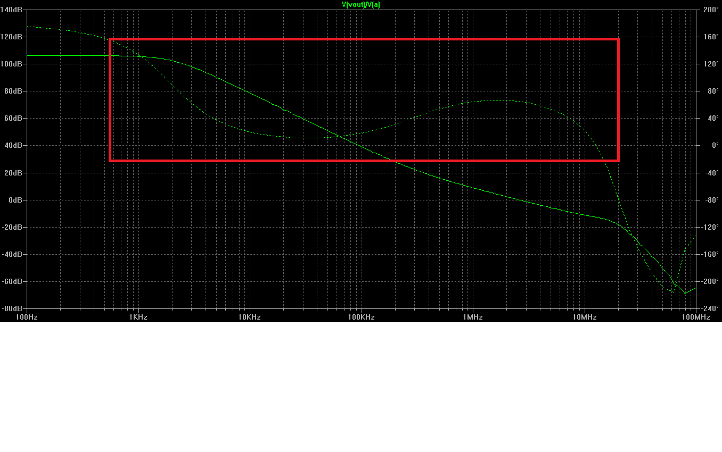722x452 pixels.
Task: Click the -40° phase axis label
Action: coord(712,173)
